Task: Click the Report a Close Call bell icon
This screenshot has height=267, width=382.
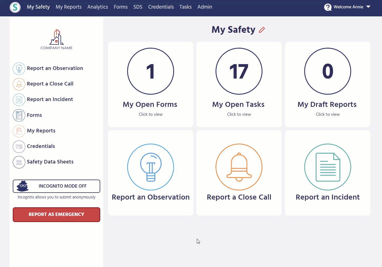Action: tap(19, 84)
